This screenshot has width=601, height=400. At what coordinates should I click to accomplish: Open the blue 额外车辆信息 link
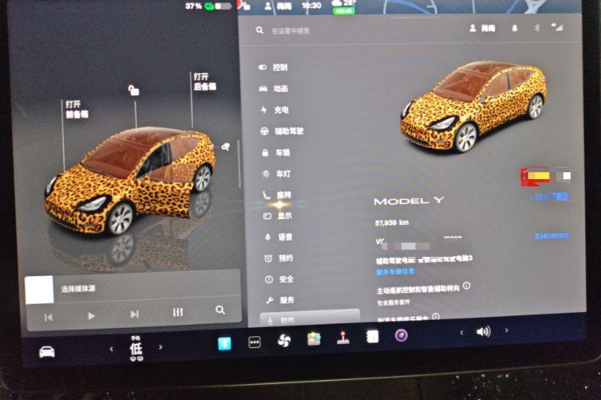point(395,272)
